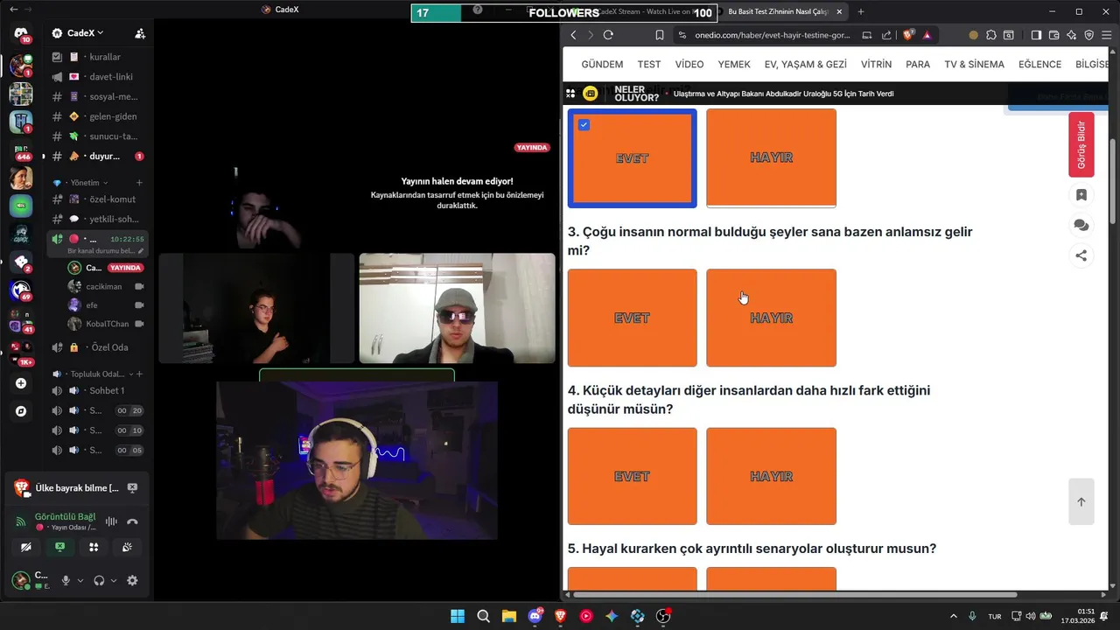Select EVET for question 3
The width and height of the screenshot is (1120, 630).
[x=632, y=318]
